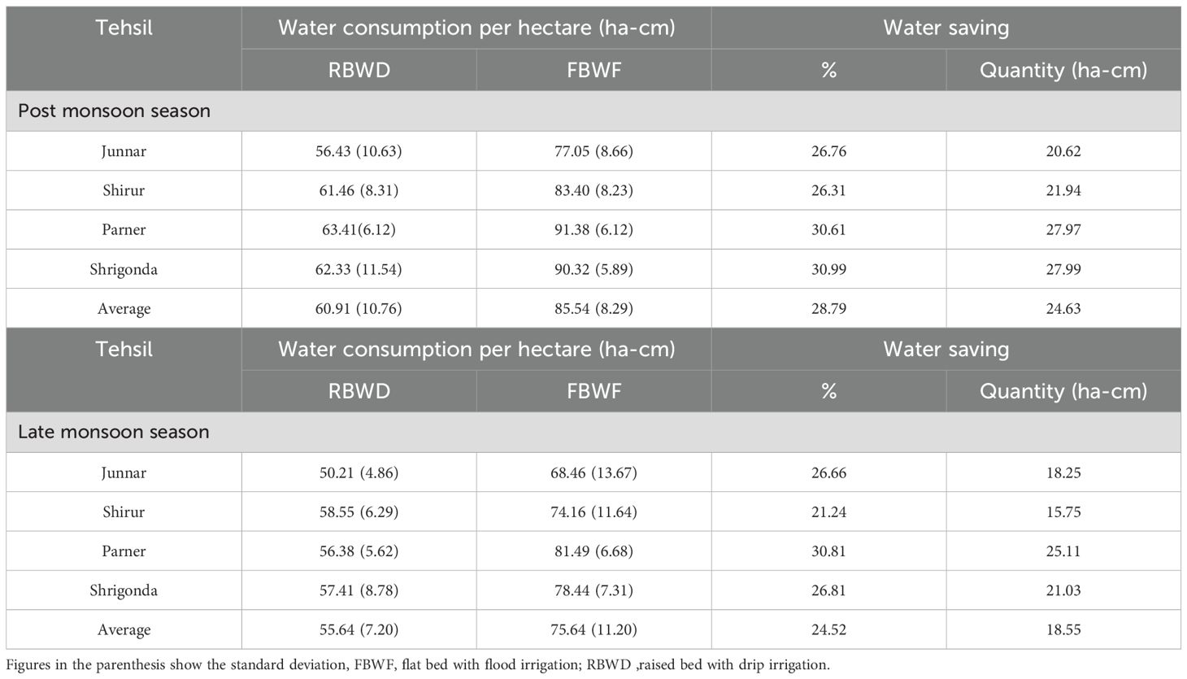Click the 83.40 (8.23) FBWF value
The image size is (1187, 679).
[x=593, y=190]
